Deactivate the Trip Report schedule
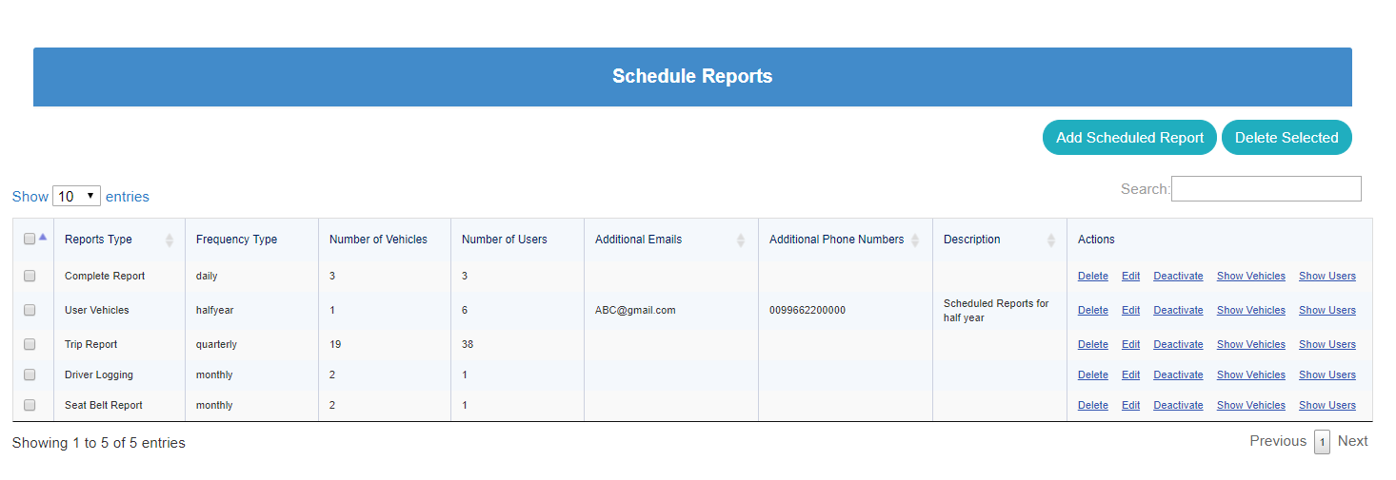 tap(1178, 344)
